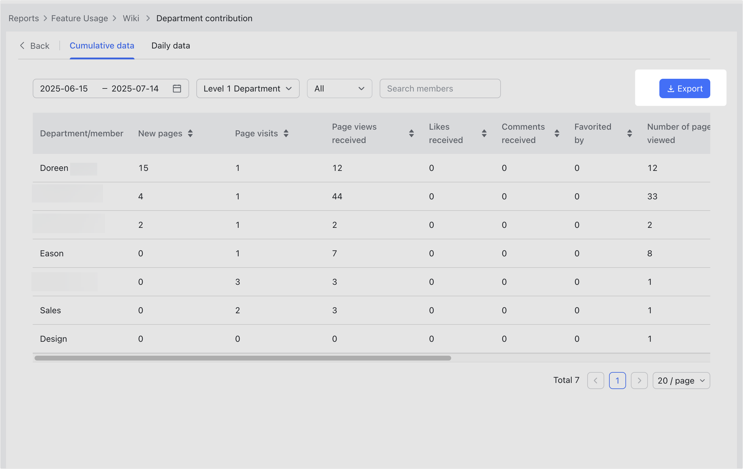Image resolution: width=743 pixels, height=469 pixels.
Task: Click value 33 in pages viewed column
Action: point(652,197)
